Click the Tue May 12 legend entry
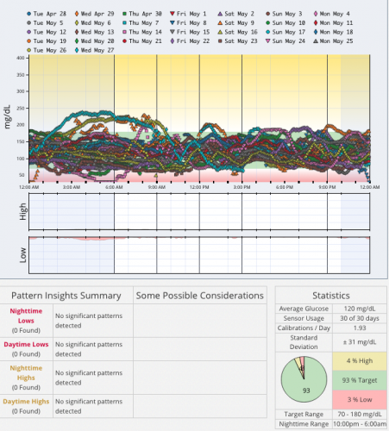This screenshot has width=389, height=431. pos(47,32)
